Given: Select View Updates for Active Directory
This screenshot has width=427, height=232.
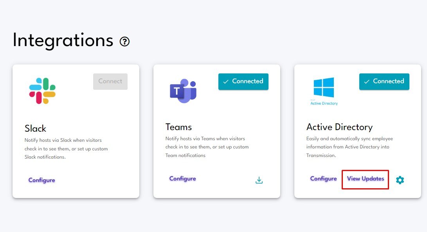Looking at the screenshot, I should coord(366,178).
